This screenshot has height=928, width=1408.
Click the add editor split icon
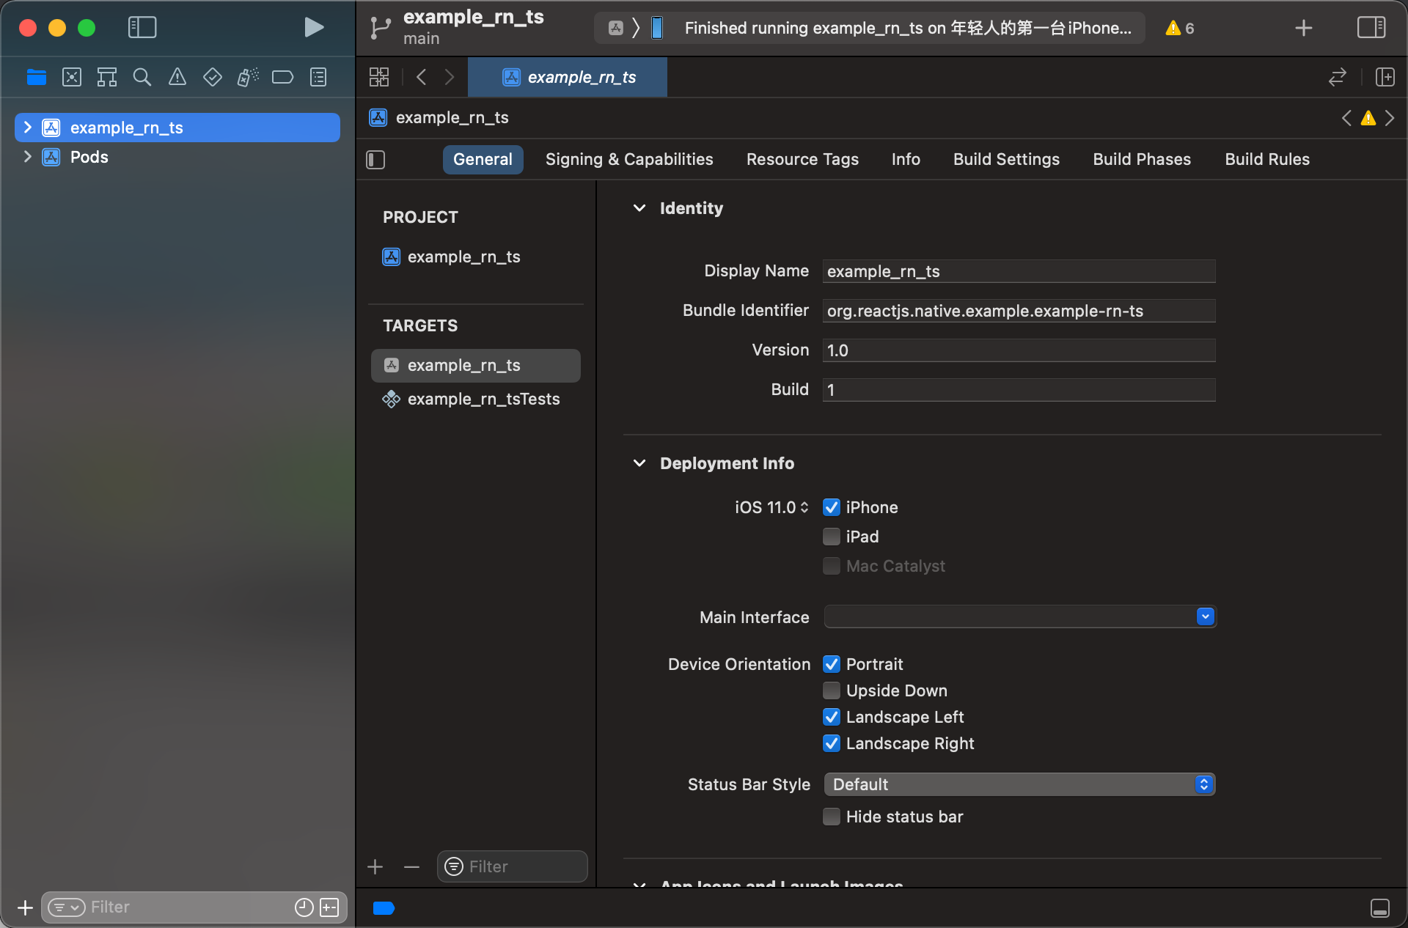pos(1385,77)
